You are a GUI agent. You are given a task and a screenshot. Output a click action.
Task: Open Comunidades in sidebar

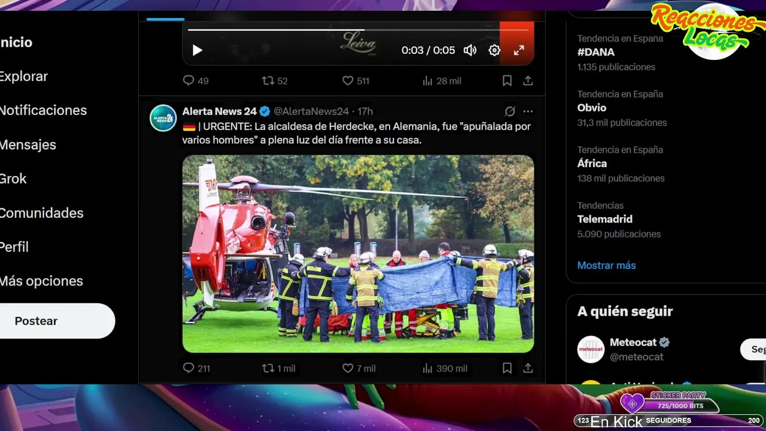click(42, 213)
